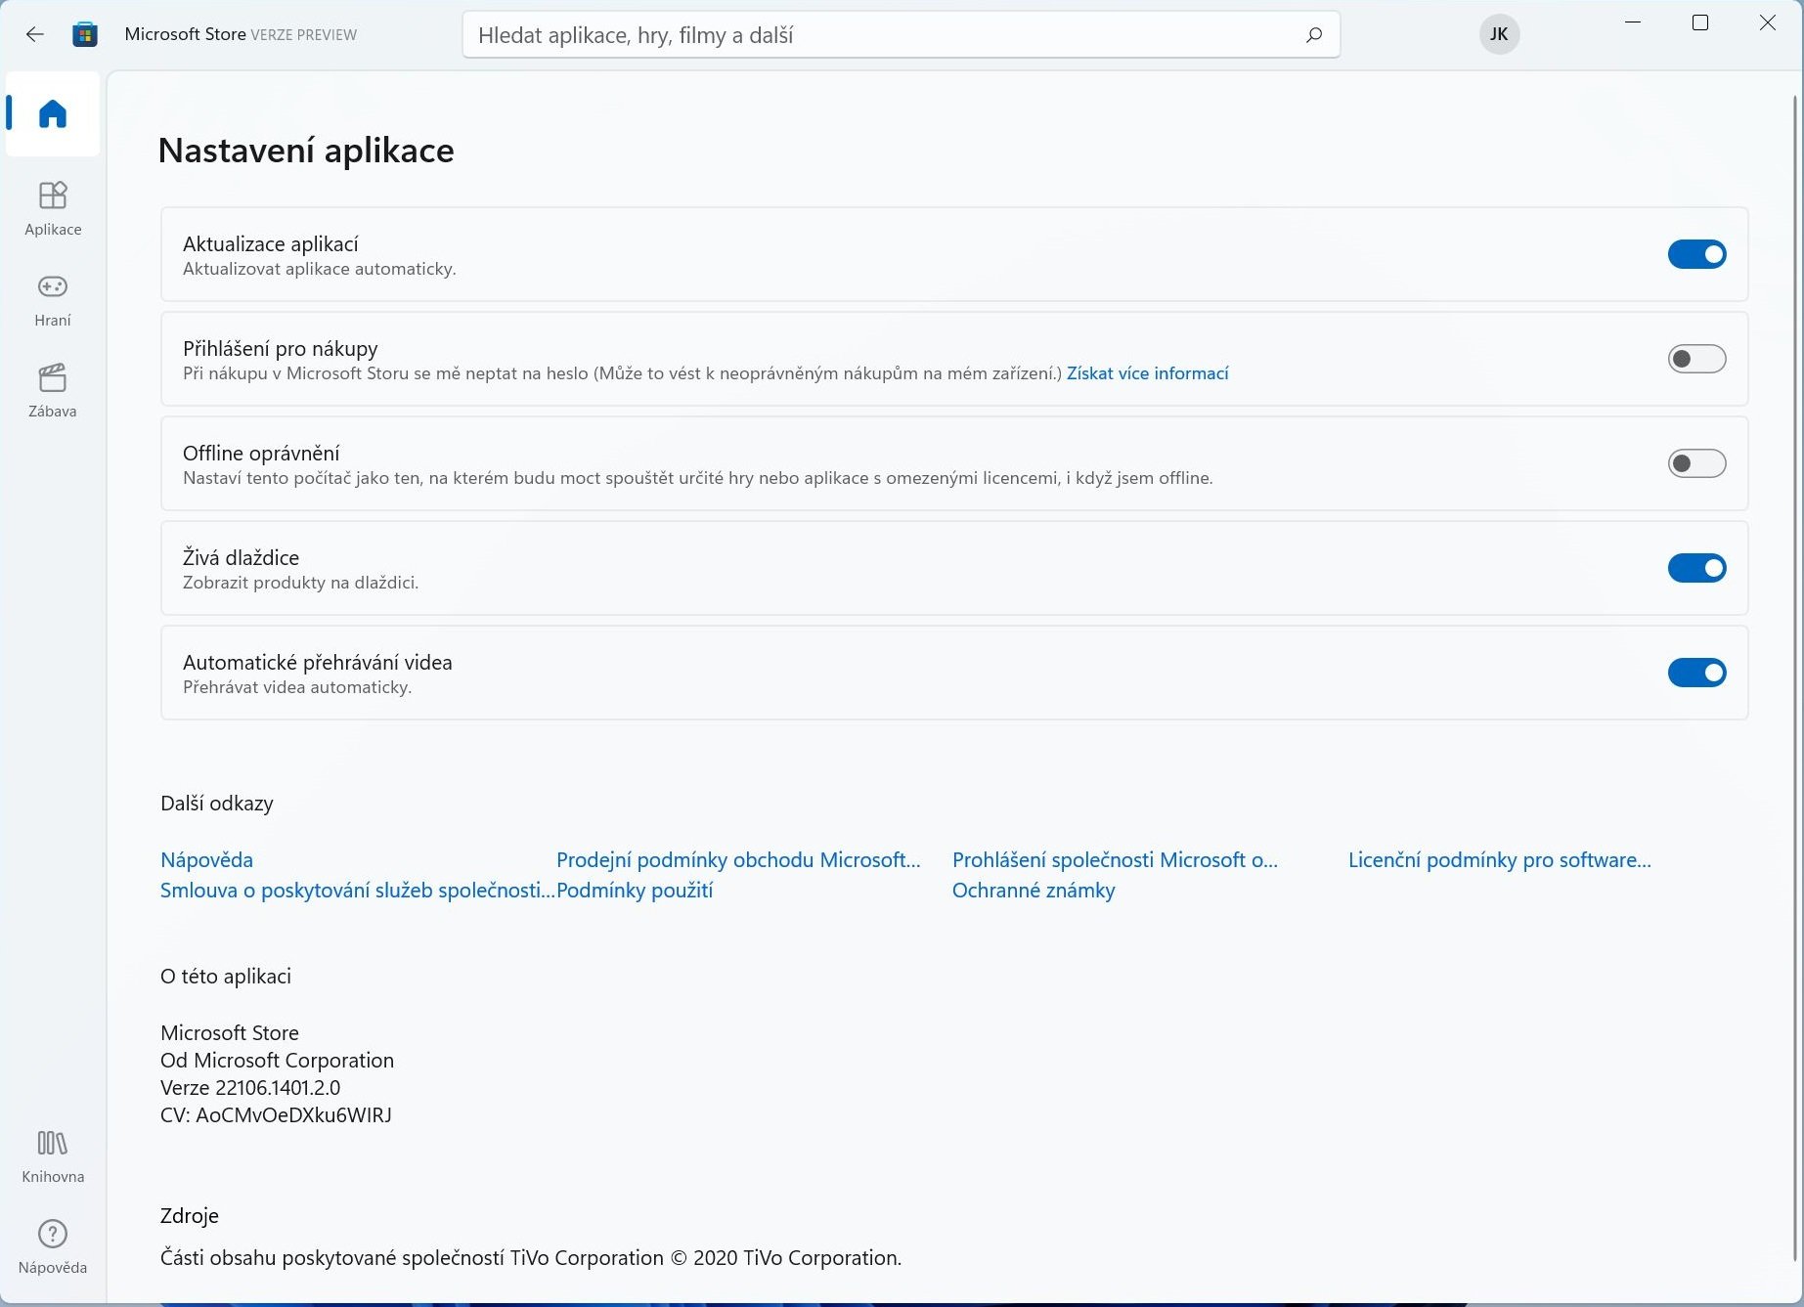Screen dimensions: 1804x1307
Task: Go back with the back arrow
Action: (35, 34)
